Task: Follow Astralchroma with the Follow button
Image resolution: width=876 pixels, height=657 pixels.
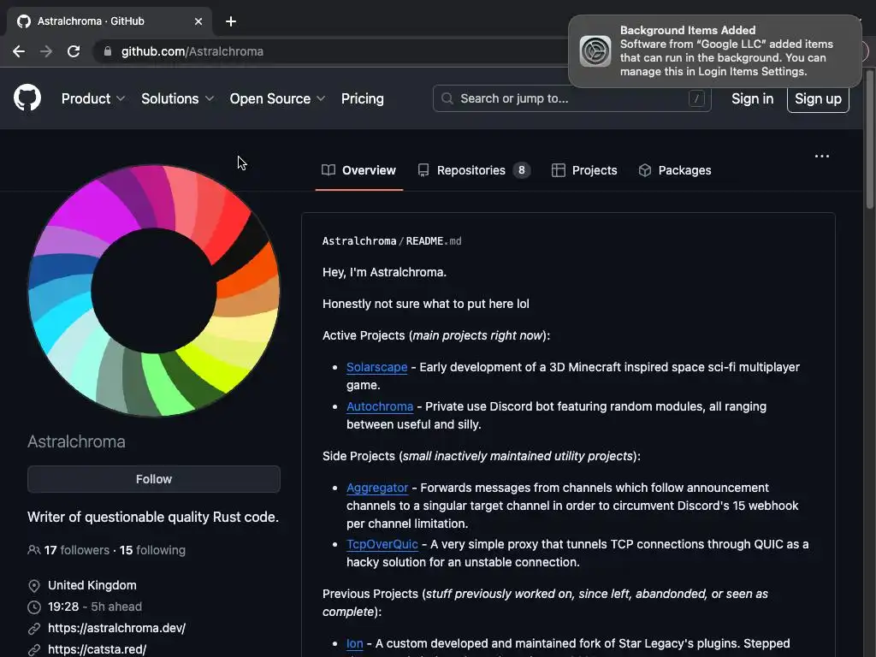Action: pos(154,479)
